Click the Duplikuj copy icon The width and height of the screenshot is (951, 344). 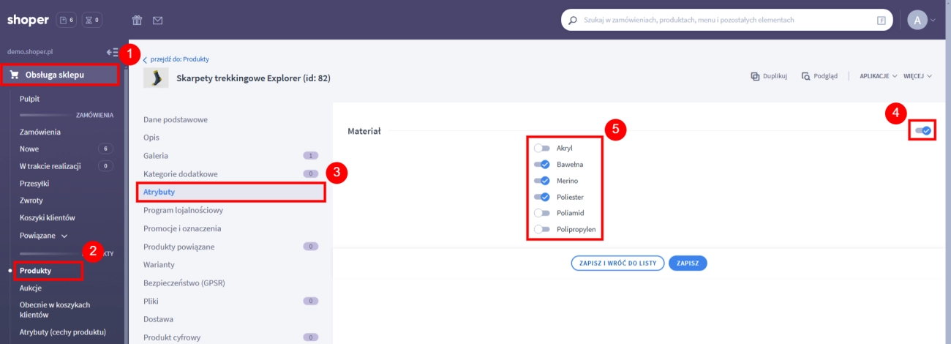tap(756, 76)
